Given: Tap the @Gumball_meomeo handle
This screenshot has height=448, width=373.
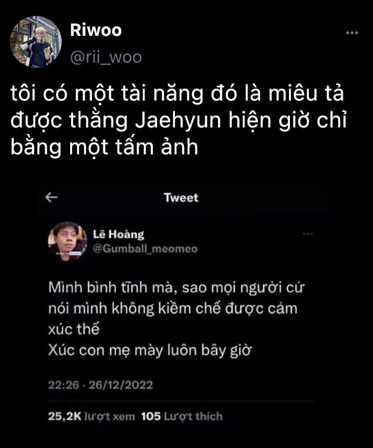Looking at the screenshot, I should [145, 249].
